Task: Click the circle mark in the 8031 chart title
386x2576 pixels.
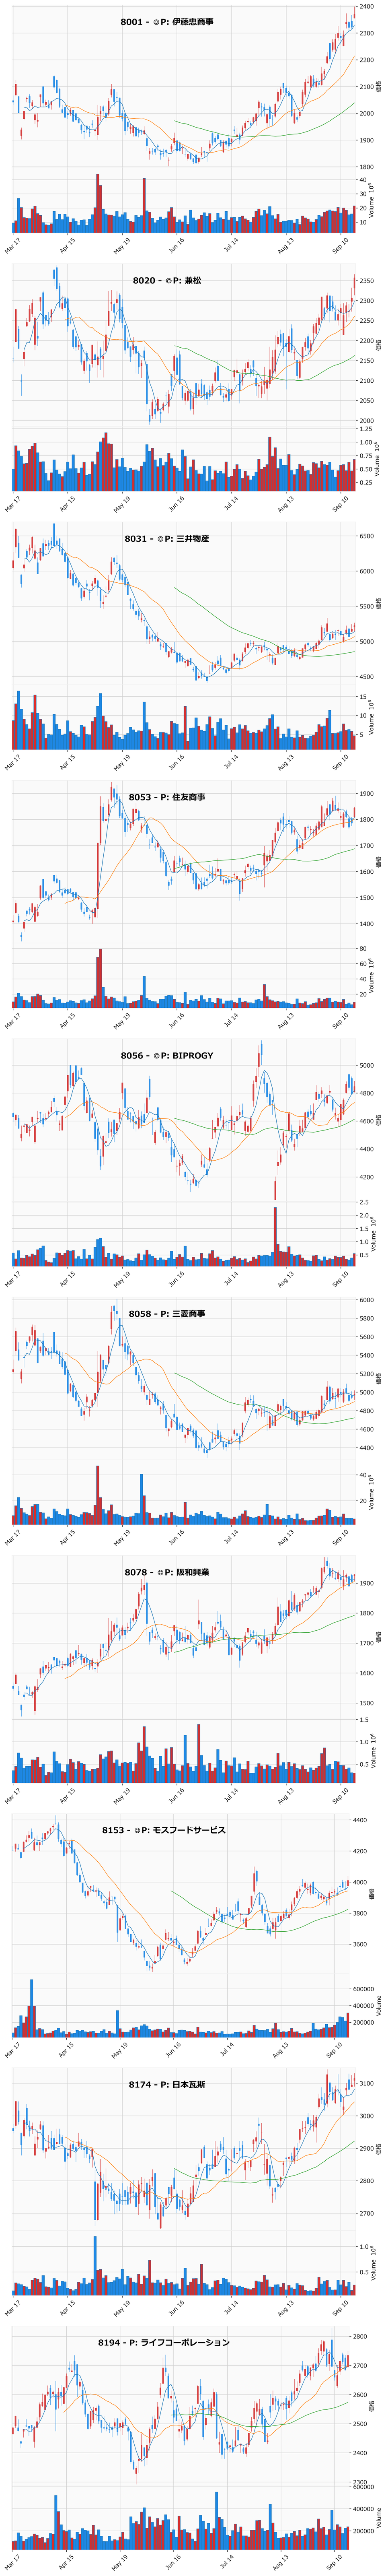Action: pos(160,539)
